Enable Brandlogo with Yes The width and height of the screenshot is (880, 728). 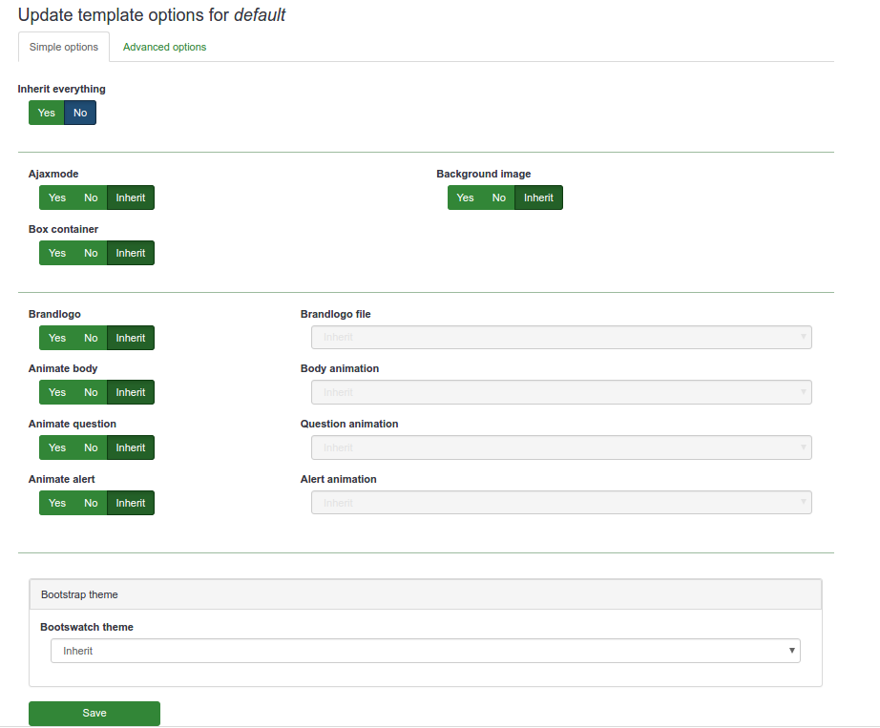tap(57, 338)
